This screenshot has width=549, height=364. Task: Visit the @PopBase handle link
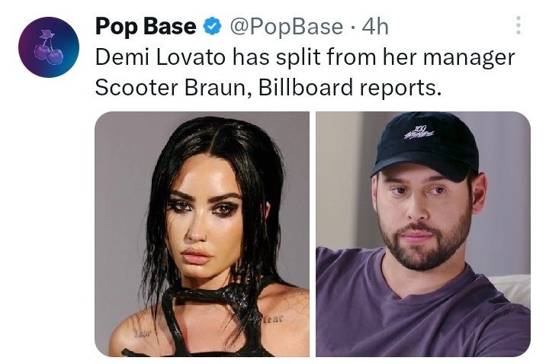(286, 27)
